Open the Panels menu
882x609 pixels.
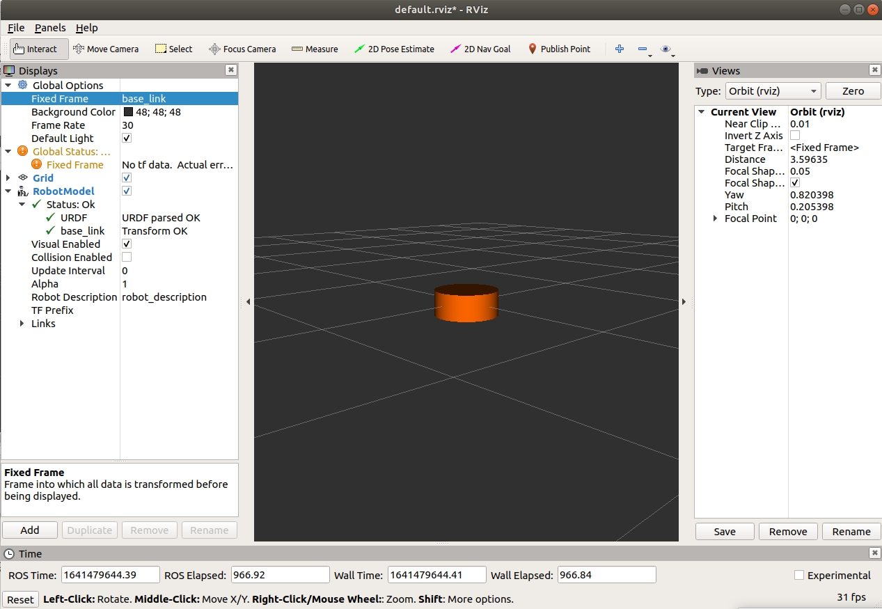50,28
